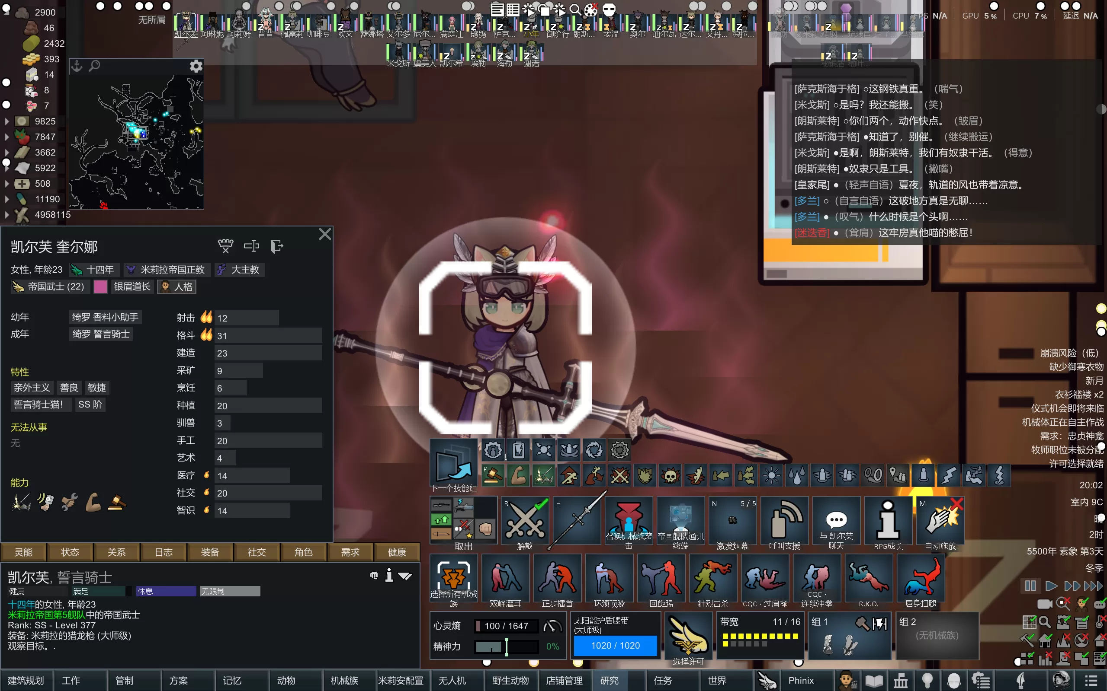Viewport: 1107px width, 691px height.
Task: Expand pawn info dropdown arrow near 誓言骑士
Action: point(405,576)
